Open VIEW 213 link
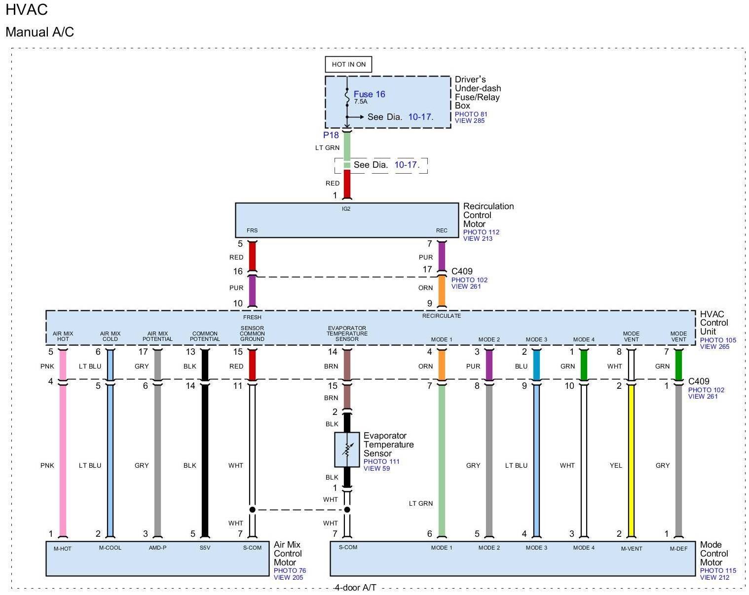The image size is (749, 595). [478, 239]
